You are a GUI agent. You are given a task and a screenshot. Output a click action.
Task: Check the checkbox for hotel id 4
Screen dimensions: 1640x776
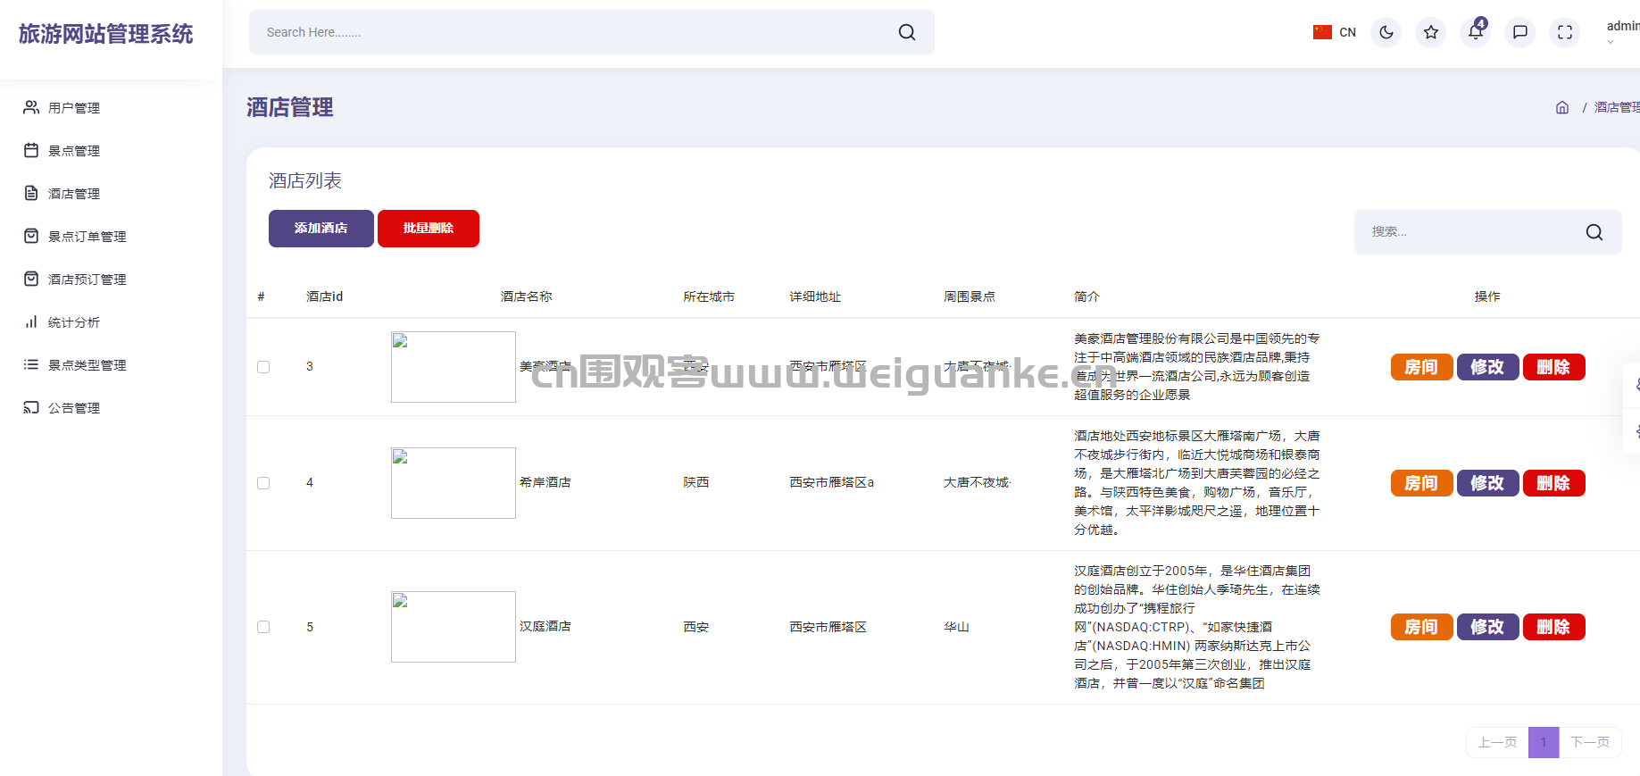[x=263, y=483]
